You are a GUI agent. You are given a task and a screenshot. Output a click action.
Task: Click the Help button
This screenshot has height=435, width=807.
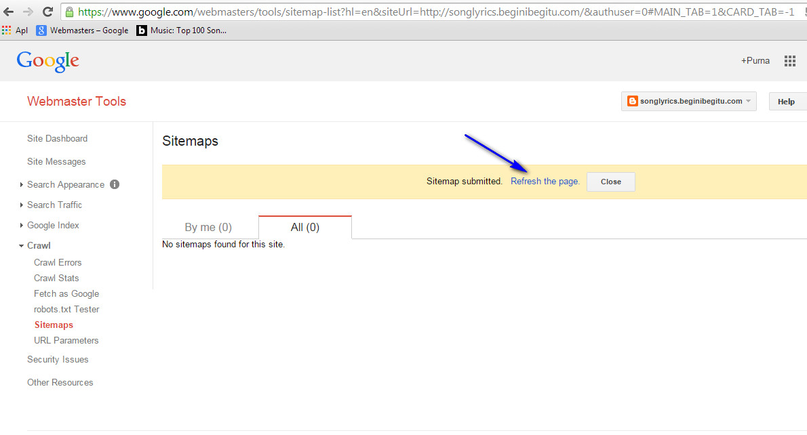tap(786, 101)
